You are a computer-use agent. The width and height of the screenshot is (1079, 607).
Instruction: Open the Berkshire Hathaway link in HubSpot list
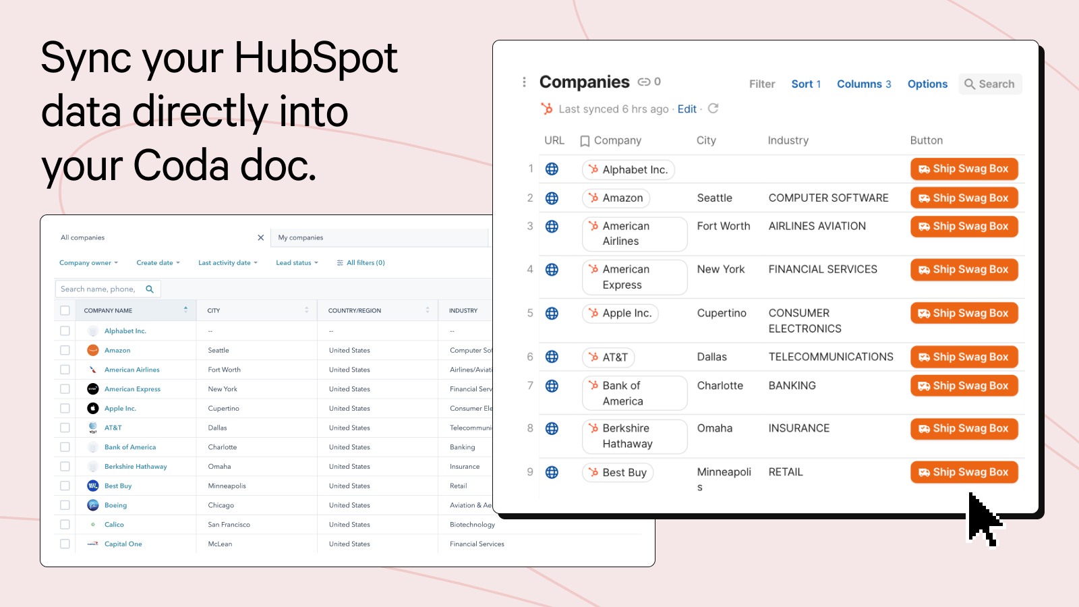(136, 467)
